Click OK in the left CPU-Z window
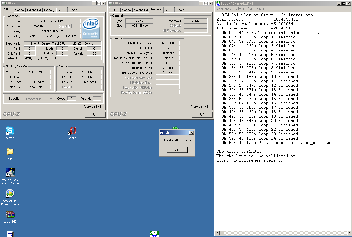Image resolution: width=352 pixels, height=237 pixels. coord(95,115)
